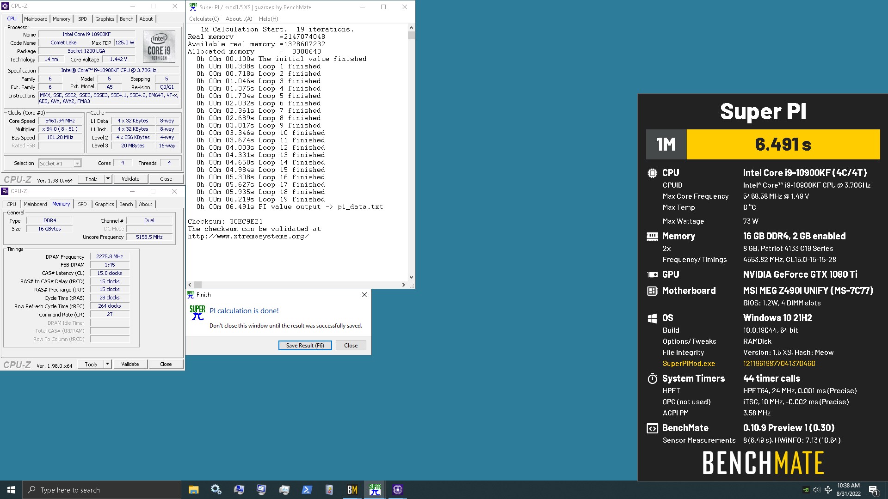Click Save Result (F6) button
The width and height of the screenshot is (888, 499).
click(305, 345)
